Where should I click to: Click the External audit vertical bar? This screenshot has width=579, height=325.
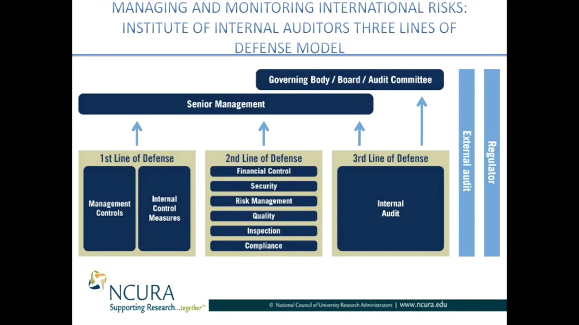[467, 162]
